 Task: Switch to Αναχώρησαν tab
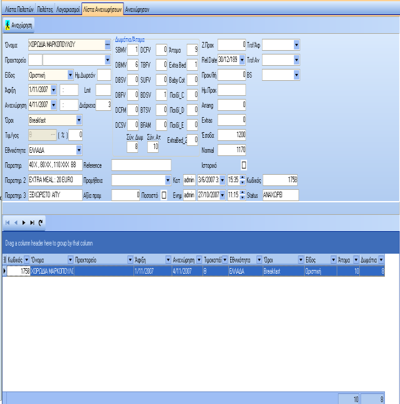137,9
